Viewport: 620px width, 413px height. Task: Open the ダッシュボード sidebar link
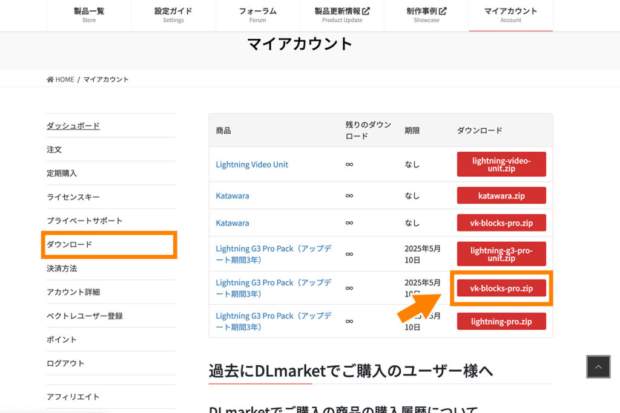(x=73, y=126)
